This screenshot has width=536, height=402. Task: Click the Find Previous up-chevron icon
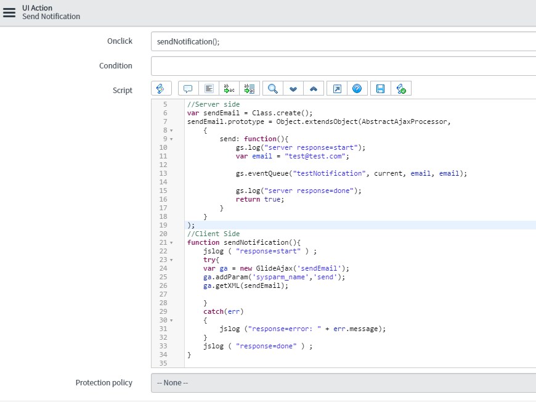point(314,89)
